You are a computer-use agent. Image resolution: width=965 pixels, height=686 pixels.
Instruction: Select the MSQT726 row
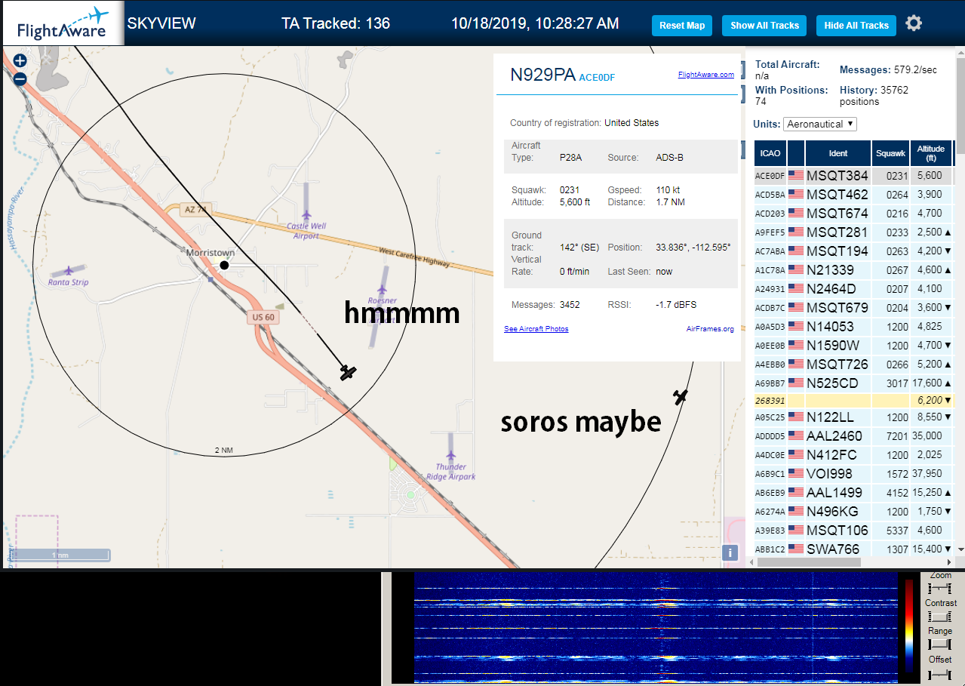(x=854, y=365)
